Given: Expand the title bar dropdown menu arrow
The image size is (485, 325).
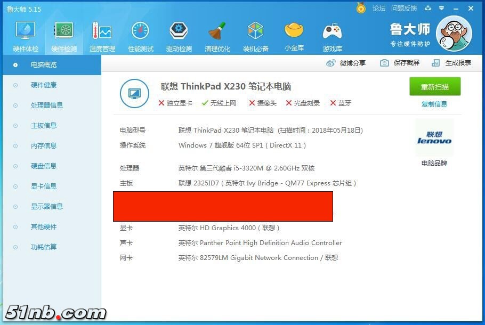Looking at the screenshot, I should (441, 9).
